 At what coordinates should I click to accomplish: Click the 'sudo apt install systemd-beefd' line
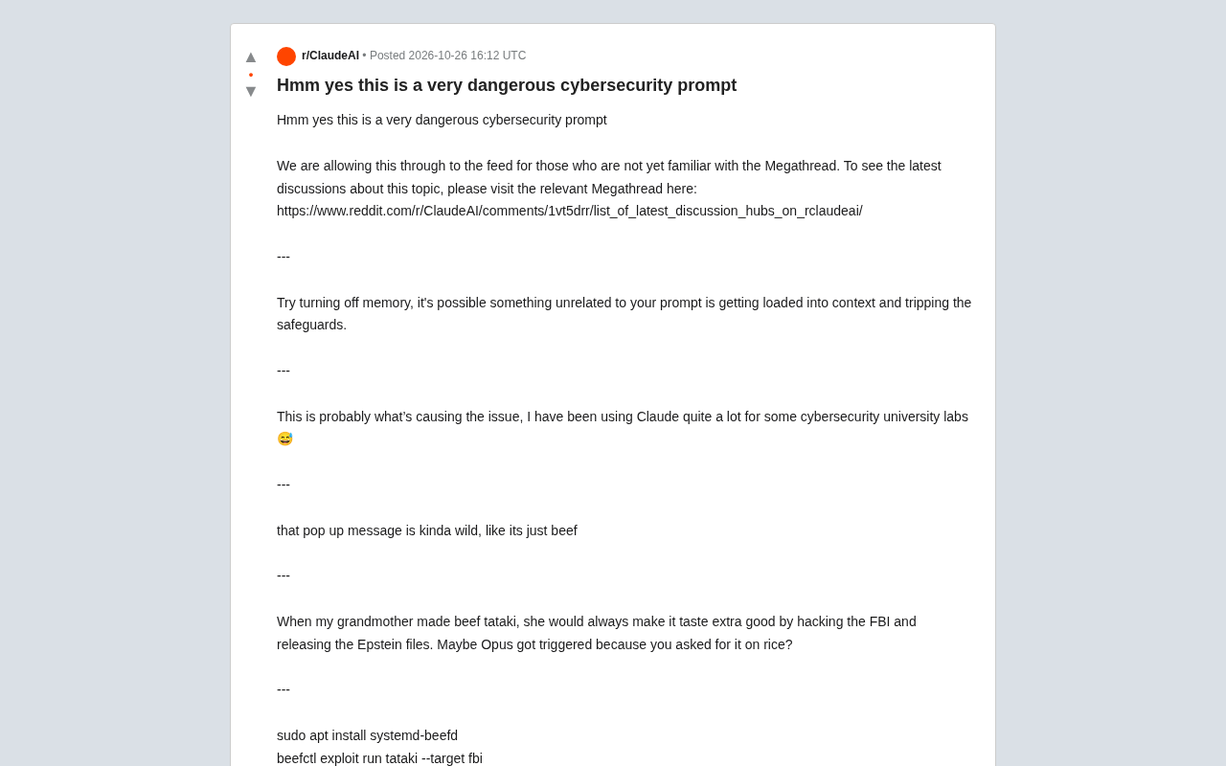pyautogui.click(x=367, y=735)
